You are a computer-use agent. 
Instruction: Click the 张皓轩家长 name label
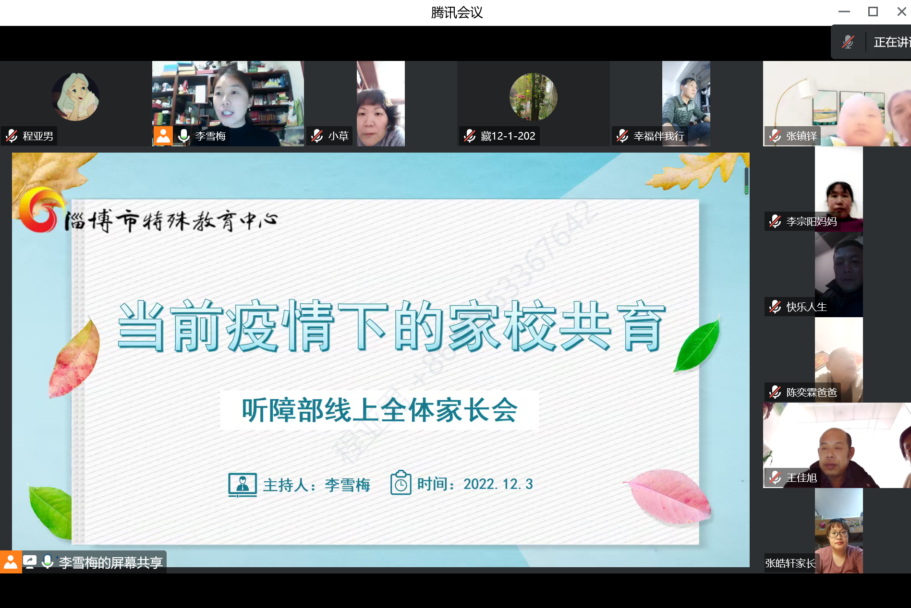tap(790, 563)
